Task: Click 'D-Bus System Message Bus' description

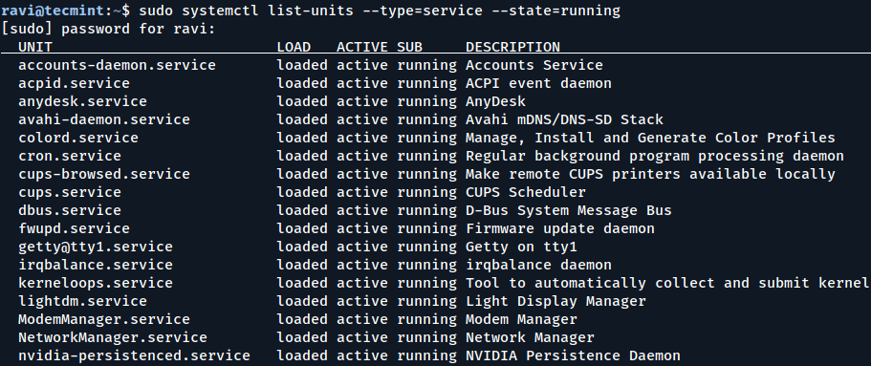Action: point(569,210)
